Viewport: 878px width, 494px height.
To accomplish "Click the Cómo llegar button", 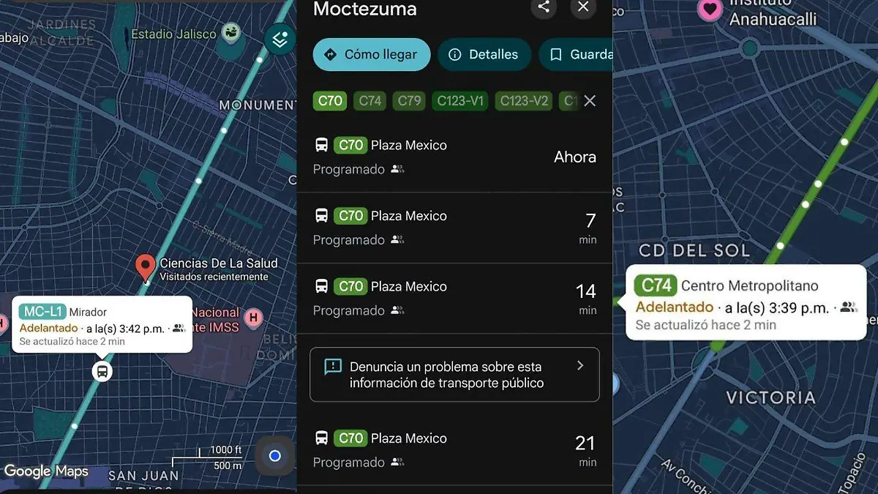I will (x=372, y=54).
